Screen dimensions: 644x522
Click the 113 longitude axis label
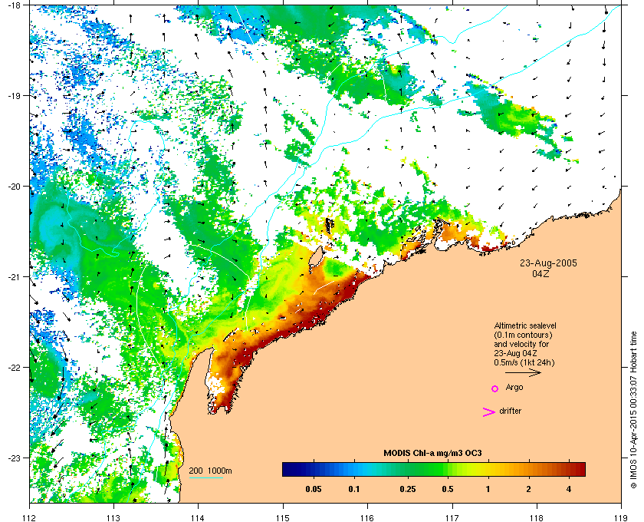113,517
